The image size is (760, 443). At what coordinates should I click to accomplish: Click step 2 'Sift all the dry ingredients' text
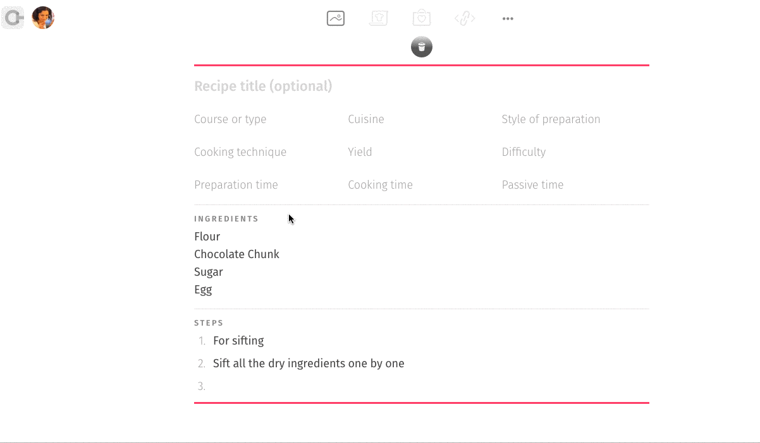(309, 363)
